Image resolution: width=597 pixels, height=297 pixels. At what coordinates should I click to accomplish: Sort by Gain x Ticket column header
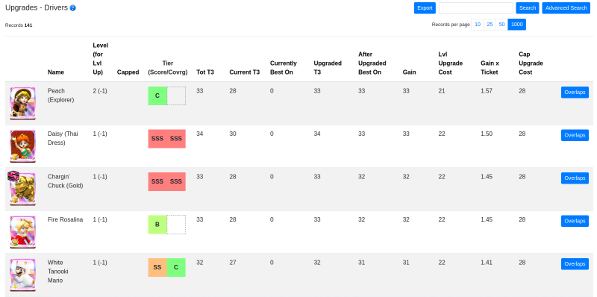[x=490, y=67]
